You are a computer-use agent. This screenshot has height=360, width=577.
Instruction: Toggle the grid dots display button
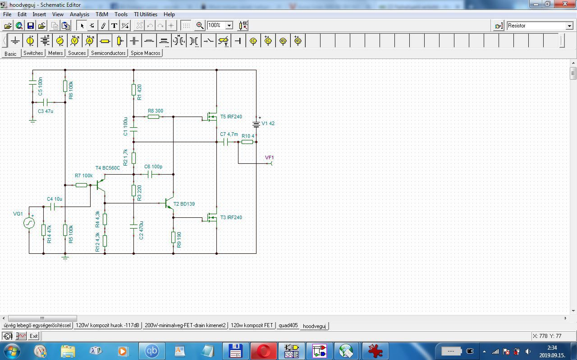186,26
